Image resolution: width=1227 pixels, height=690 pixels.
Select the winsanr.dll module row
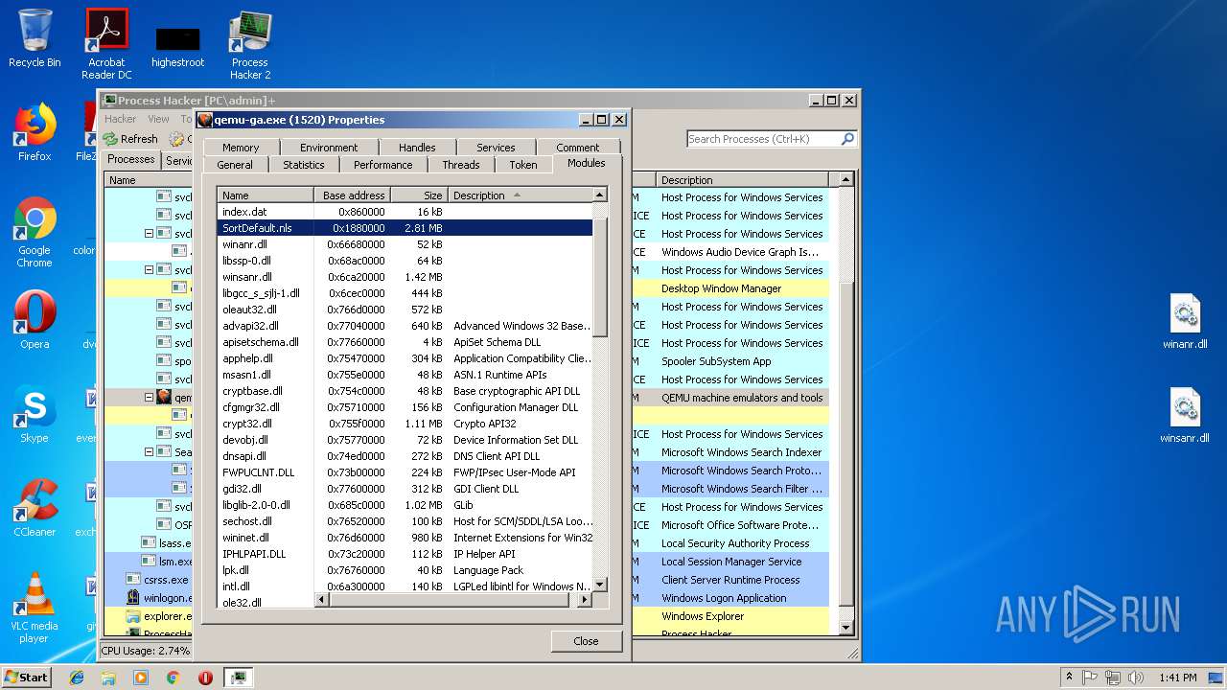tap(405, 277)
